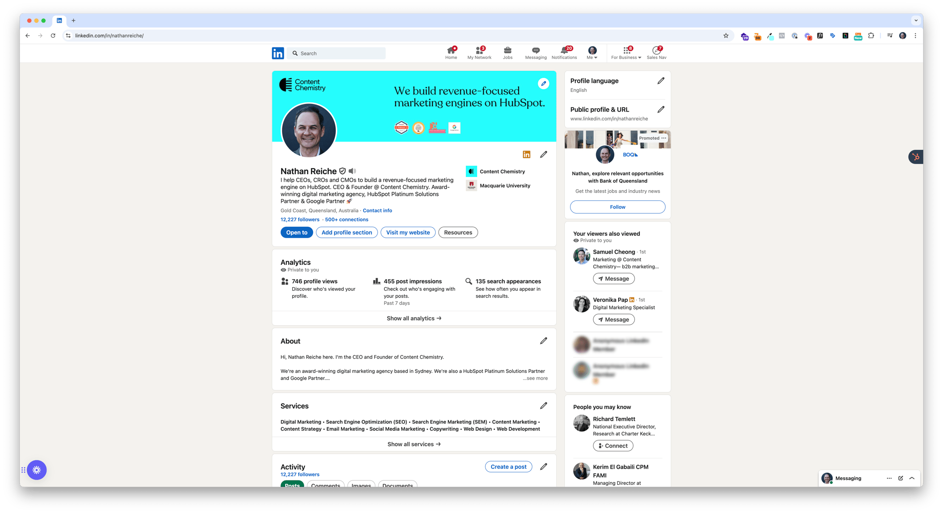Go back with the browser arrow
943x513 pixels.
coord(28,35)
